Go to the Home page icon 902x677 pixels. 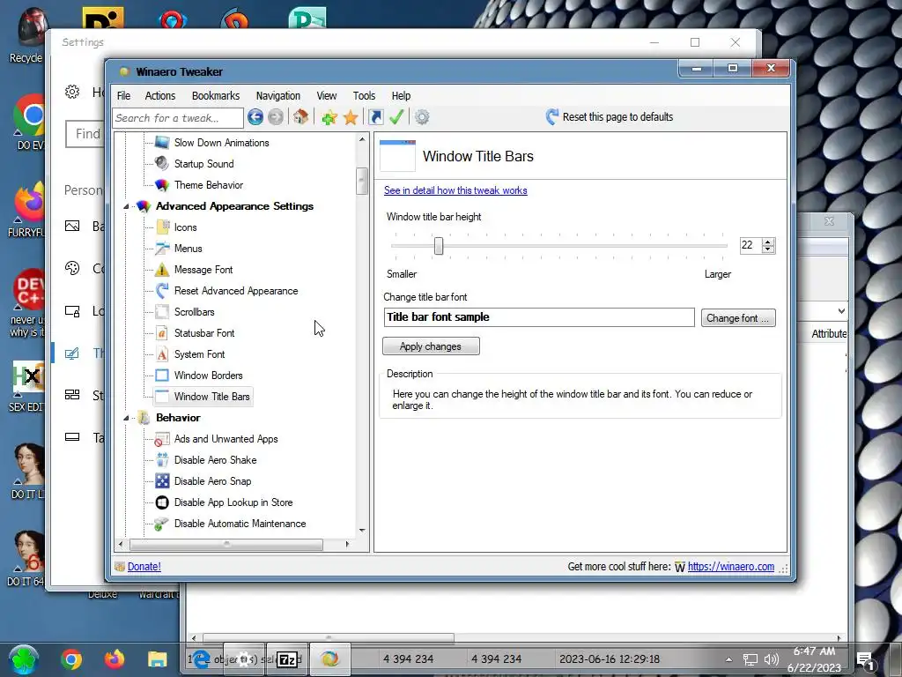[300, 117]
